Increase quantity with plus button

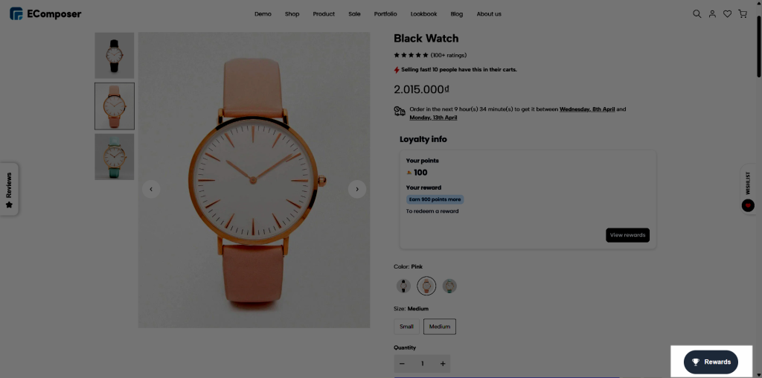click(443, 364)
